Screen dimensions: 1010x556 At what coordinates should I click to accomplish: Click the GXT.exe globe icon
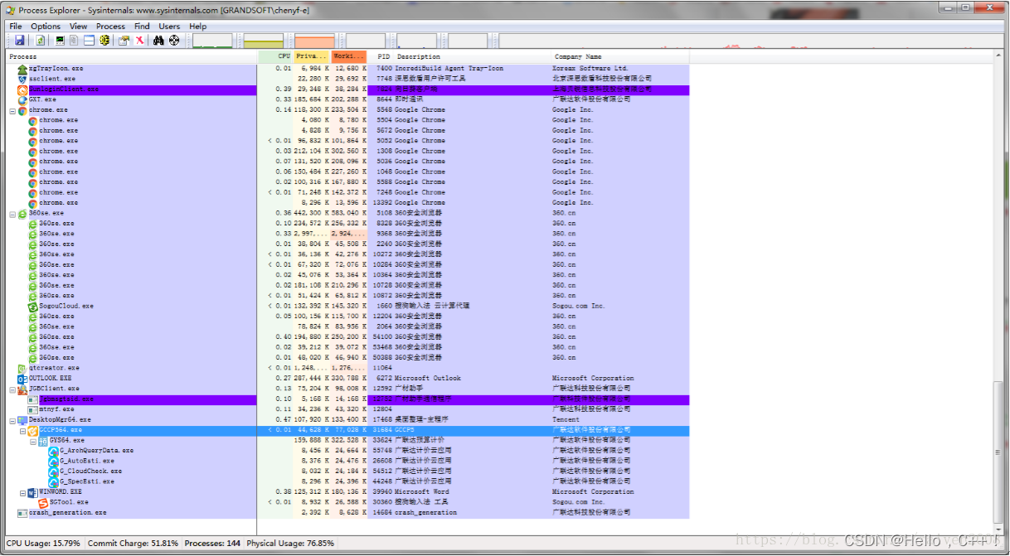pyautogui.click(x=22, y=99)
